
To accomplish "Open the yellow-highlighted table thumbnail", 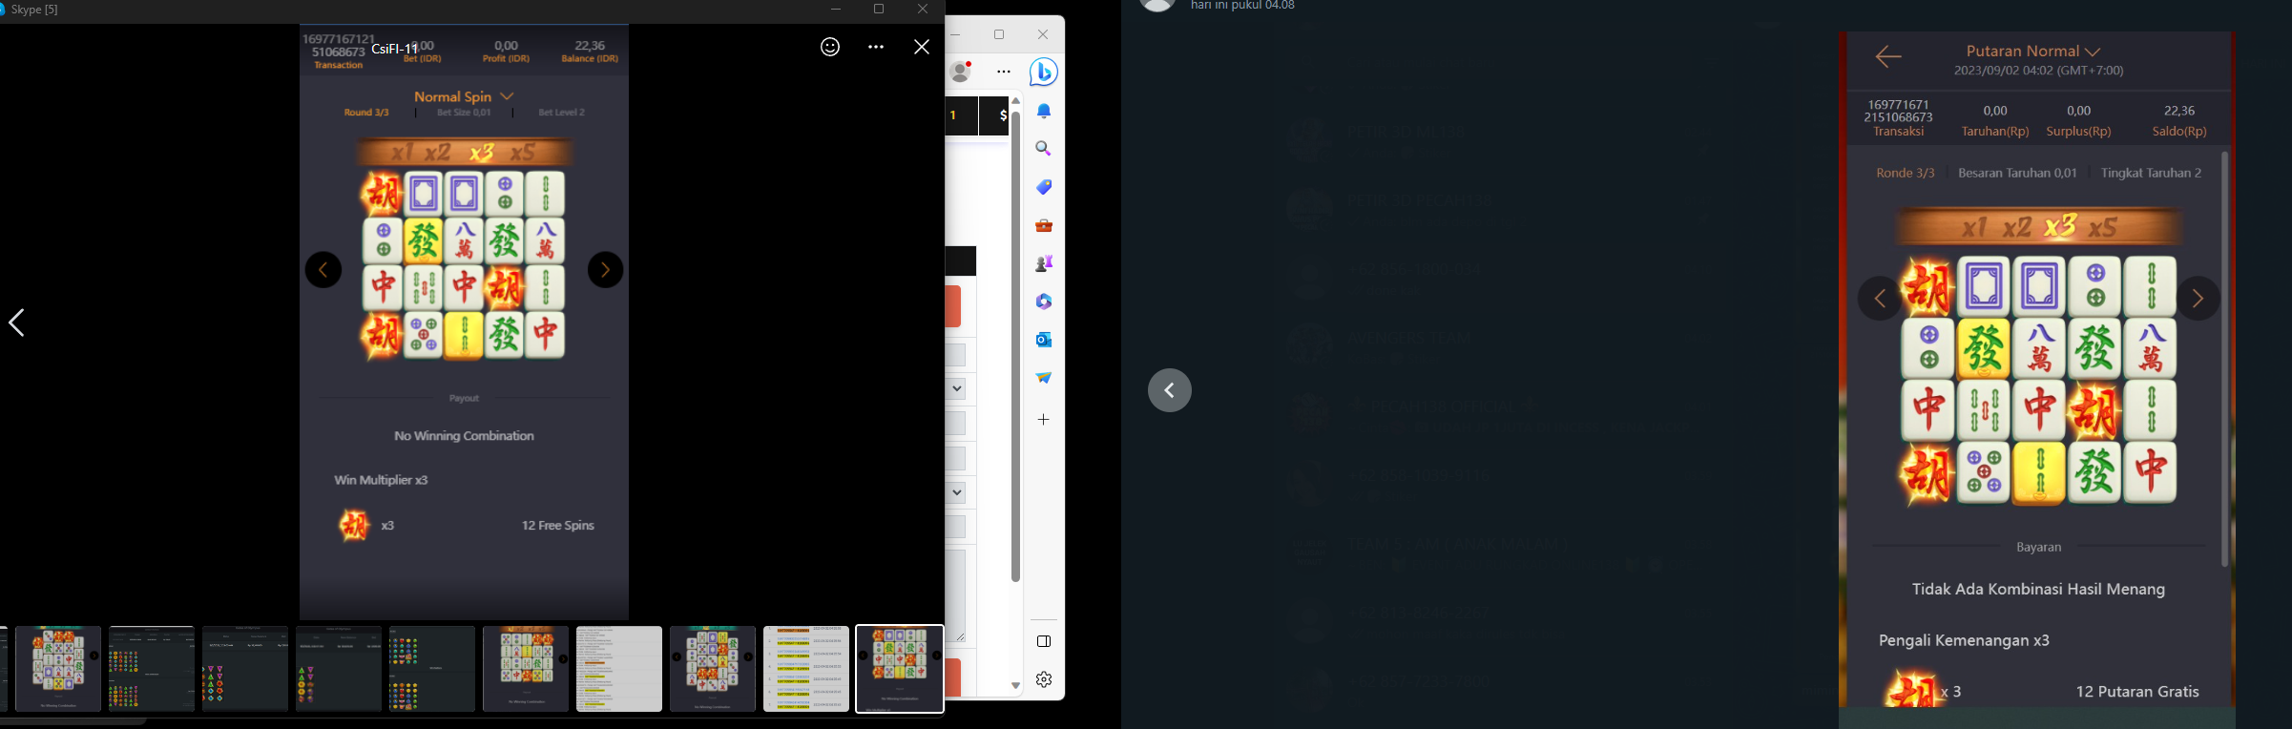I will (806, 669).
